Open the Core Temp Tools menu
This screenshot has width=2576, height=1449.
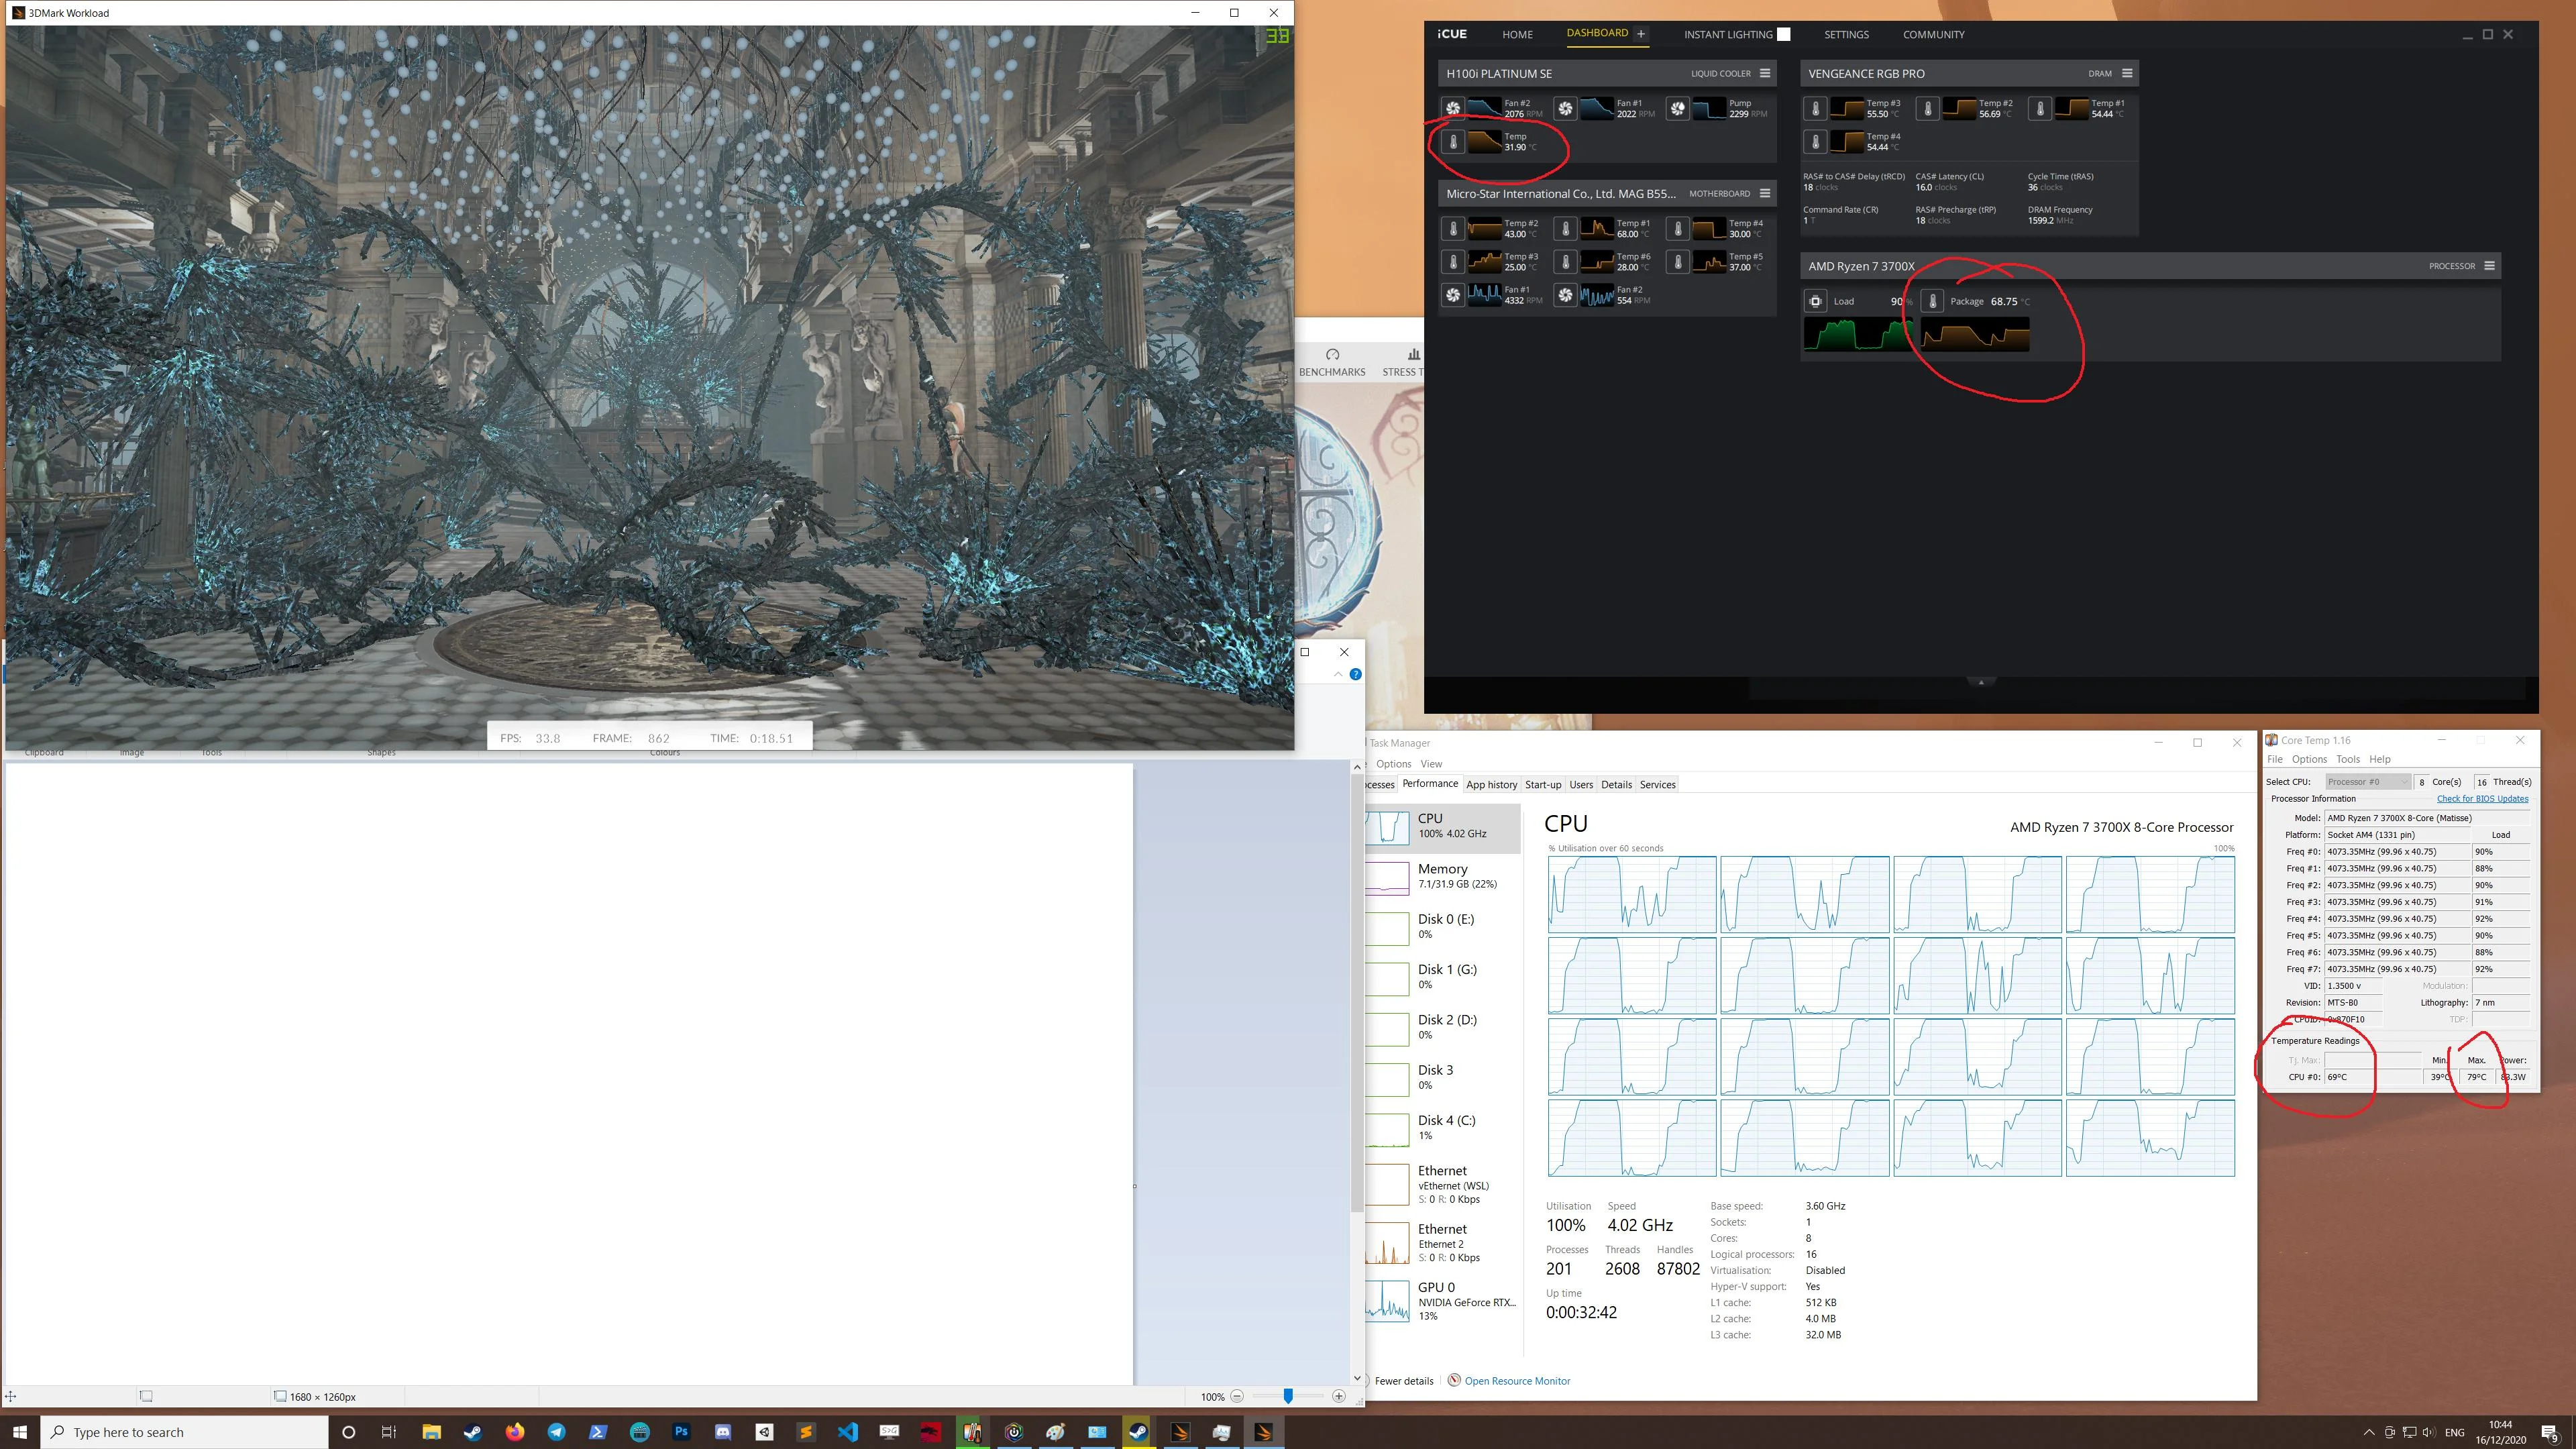(x=2348, y=759)
